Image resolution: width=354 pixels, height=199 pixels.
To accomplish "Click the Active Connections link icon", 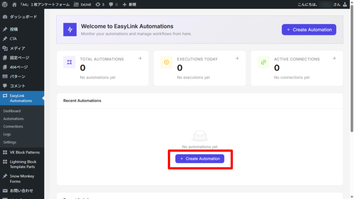I will pos(263,62).
